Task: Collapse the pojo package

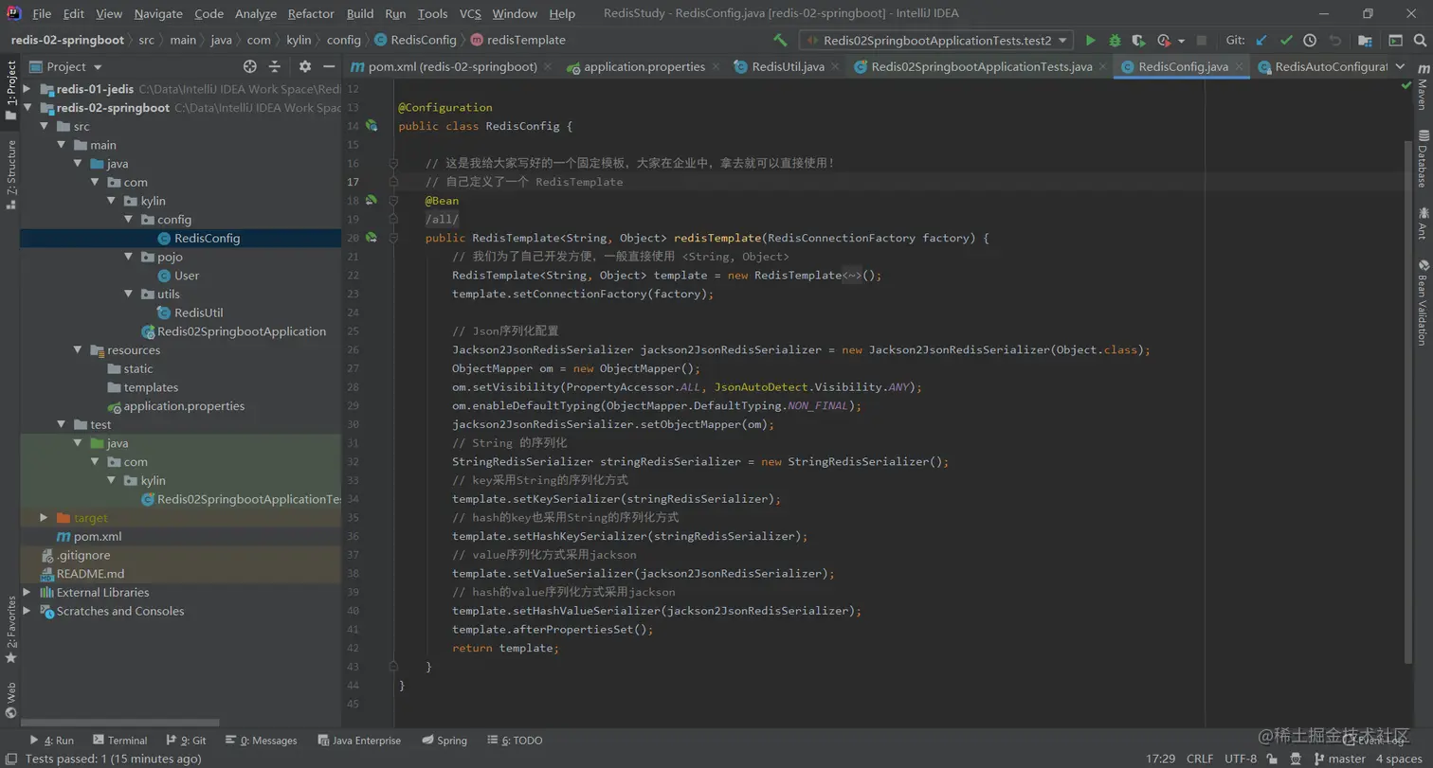Action: point(129,257)
